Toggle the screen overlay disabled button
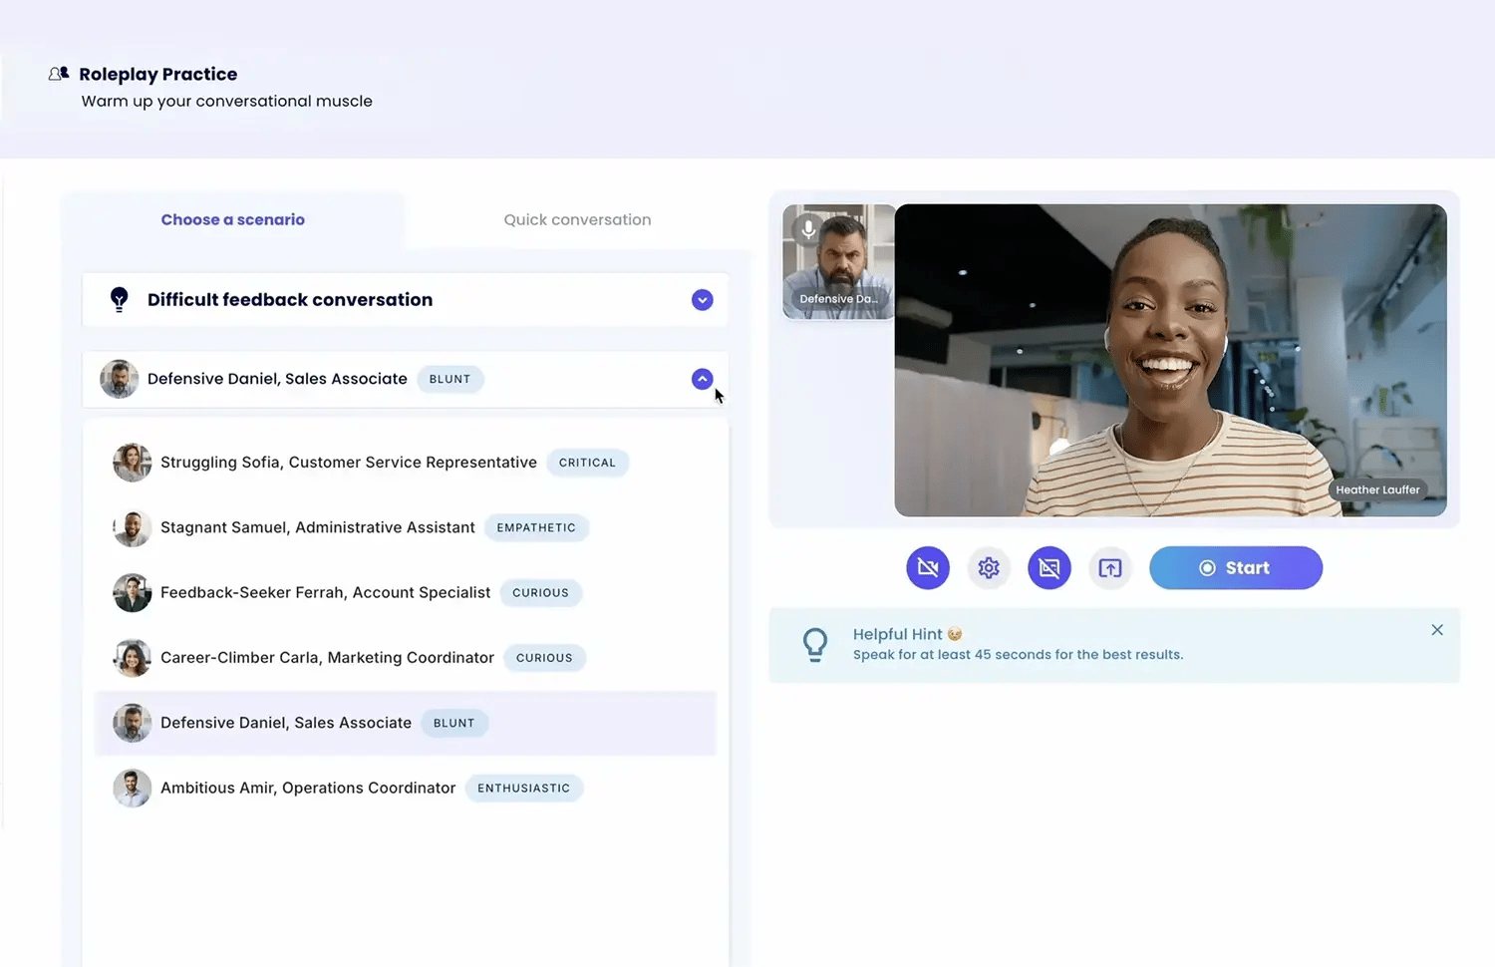Viewport: 1495px width, 967px height. coord(1049,568)
